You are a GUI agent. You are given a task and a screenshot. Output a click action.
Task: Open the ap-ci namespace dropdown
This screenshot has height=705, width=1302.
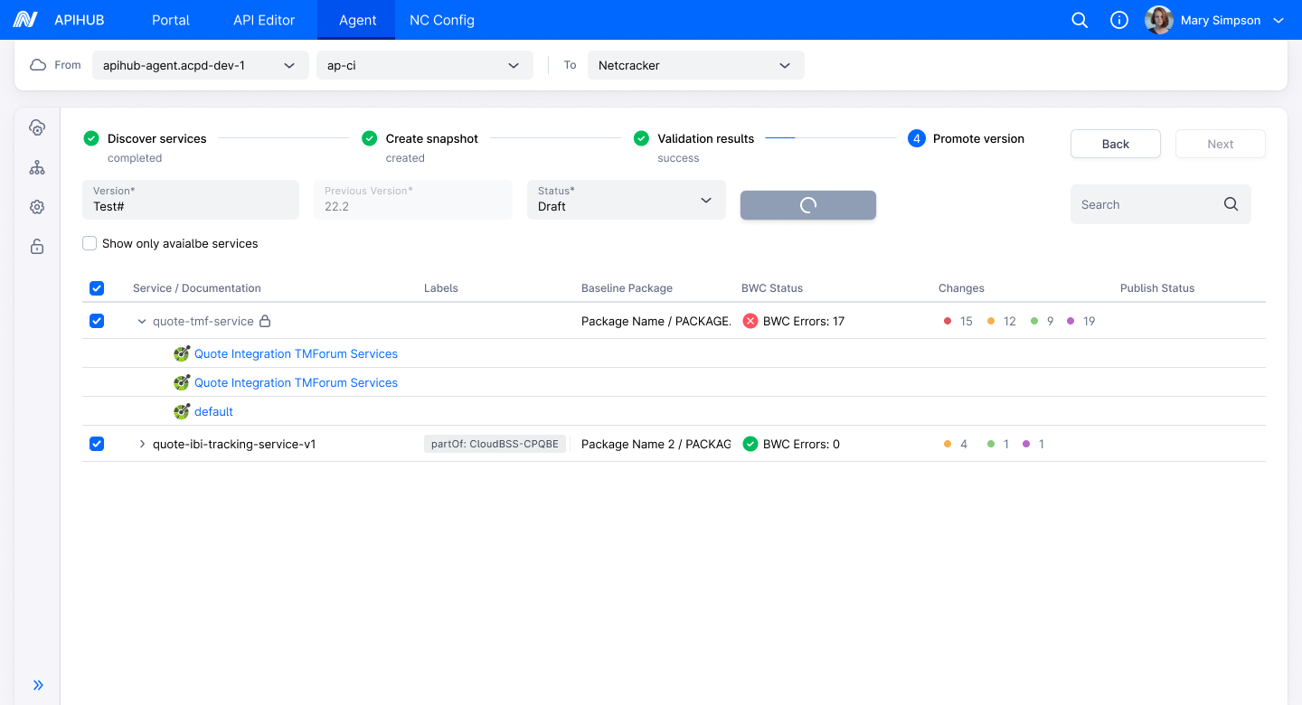click(x=424, y=65)
